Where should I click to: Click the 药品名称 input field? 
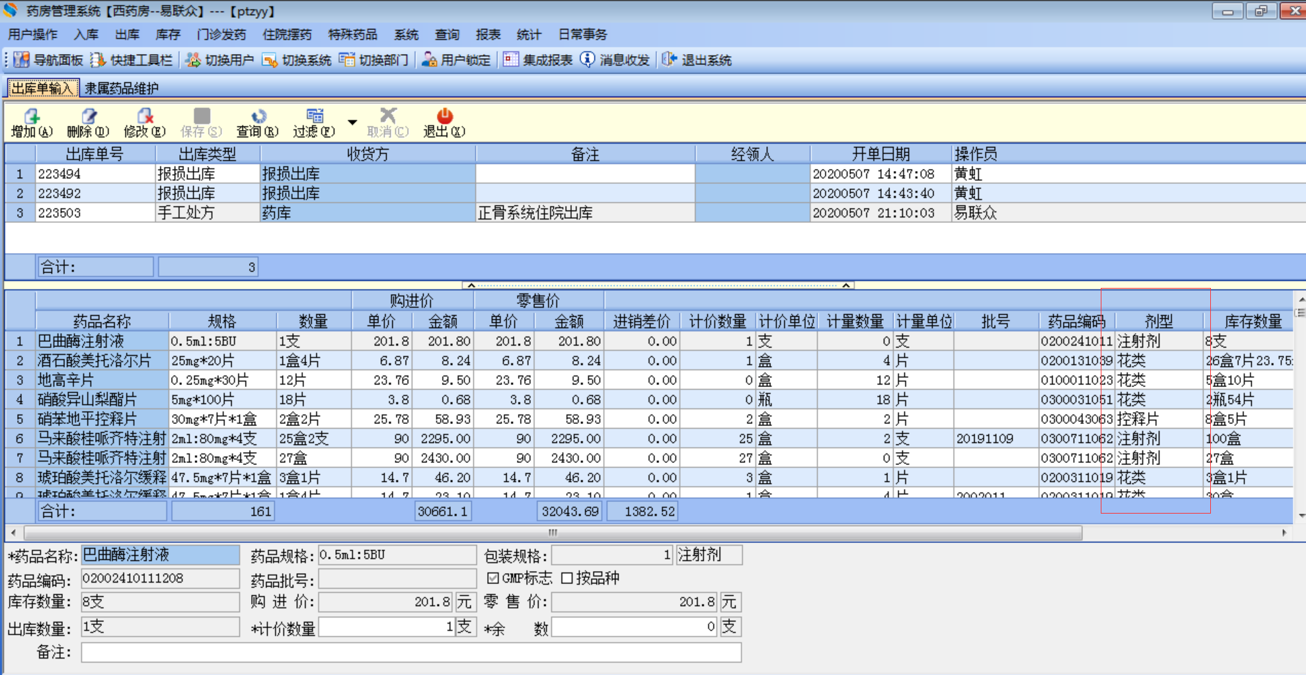click(x=160, y=555)
